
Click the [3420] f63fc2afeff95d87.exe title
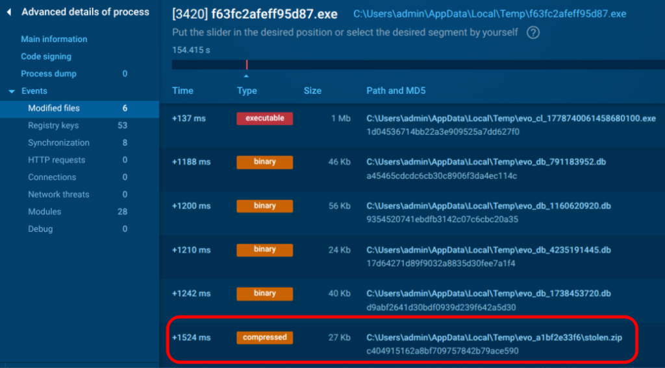[255, 14]
